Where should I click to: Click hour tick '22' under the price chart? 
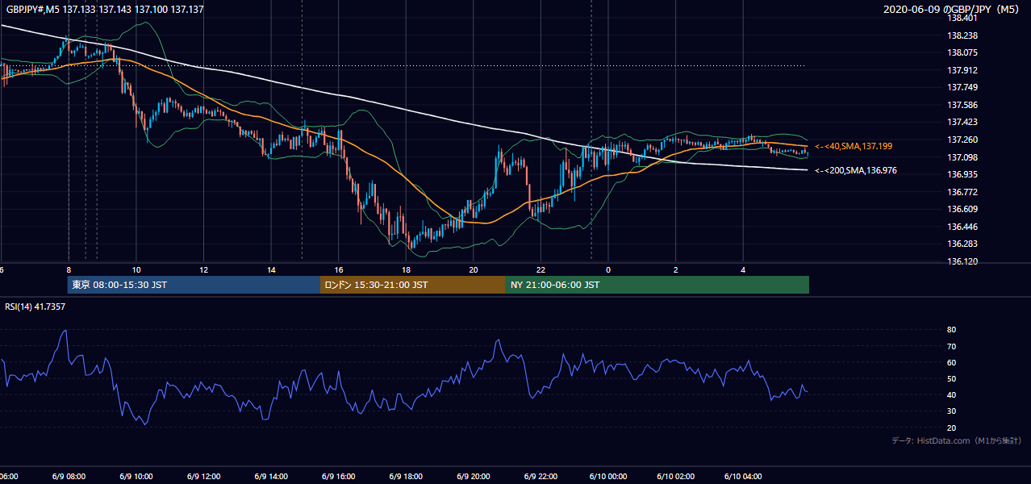pos(541,269)
